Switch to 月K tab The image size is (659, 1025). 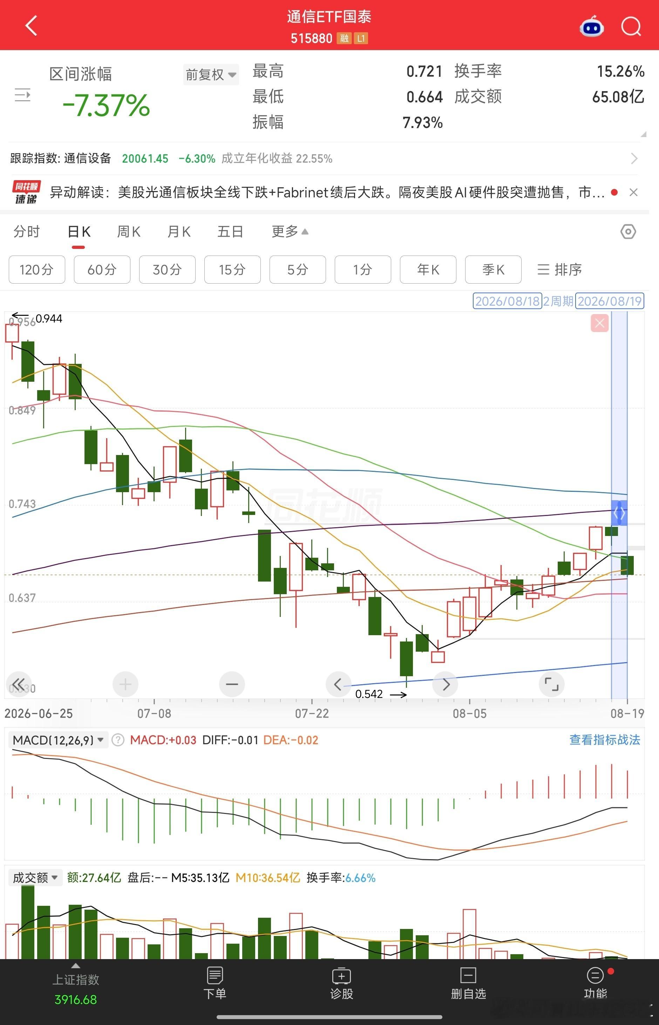pos(179,232)
